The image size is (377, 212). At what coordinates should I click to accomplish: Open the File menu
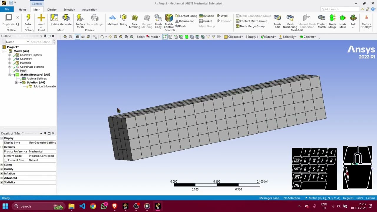(x=7, y=9)
